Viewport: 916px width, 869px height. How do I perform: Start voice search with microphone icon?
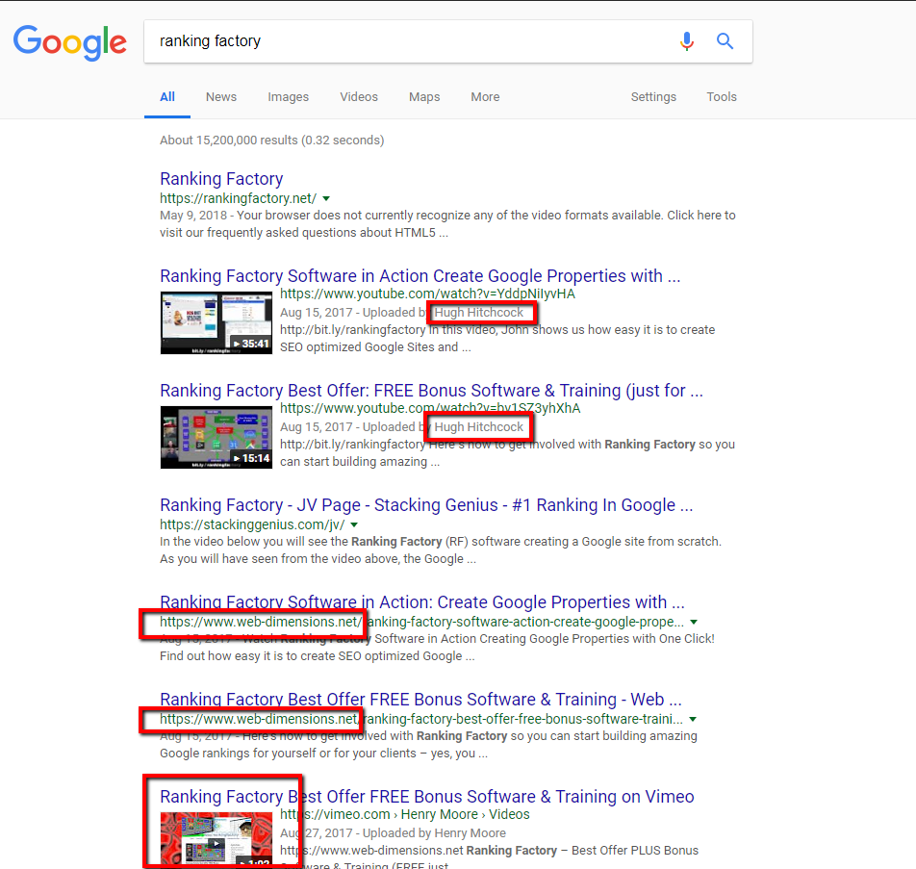[687, 41]
